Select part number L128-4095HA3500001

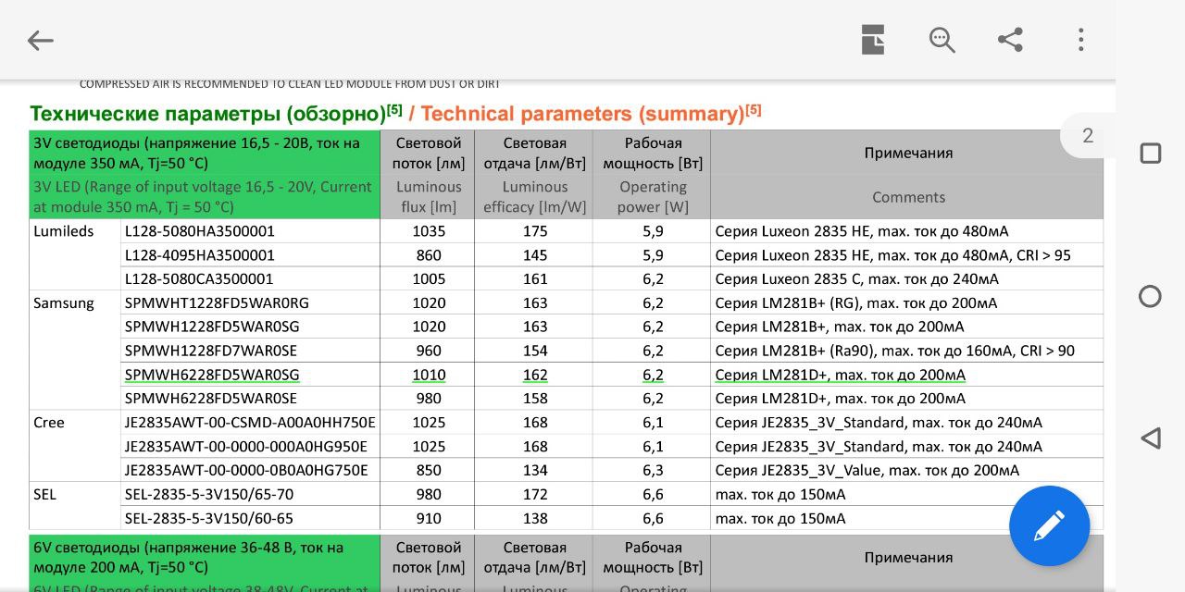pyautogui.click(x=200, y=255)
